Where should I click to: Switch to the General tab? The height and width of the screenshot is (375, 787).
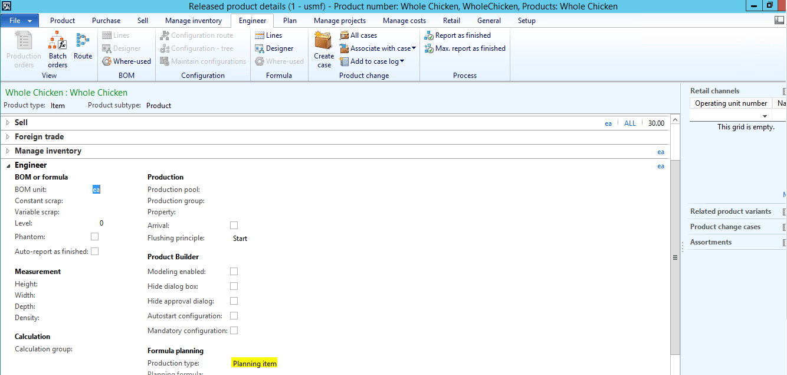(489, 21)
